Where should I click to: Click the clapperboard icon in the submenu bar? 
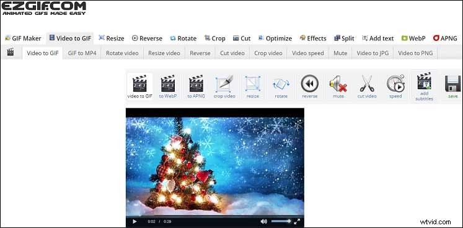[x=11, y=52]
